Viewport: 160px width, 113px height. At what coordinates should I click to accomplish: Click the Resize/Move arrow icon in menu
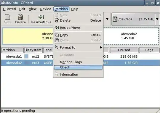point(57,28)
